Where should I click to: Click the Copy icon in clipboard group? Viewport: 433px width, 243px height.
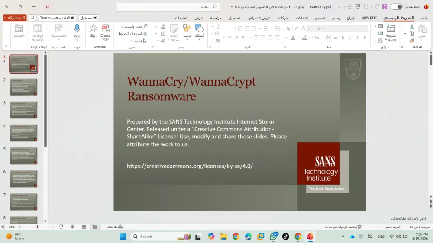[412, 34]
